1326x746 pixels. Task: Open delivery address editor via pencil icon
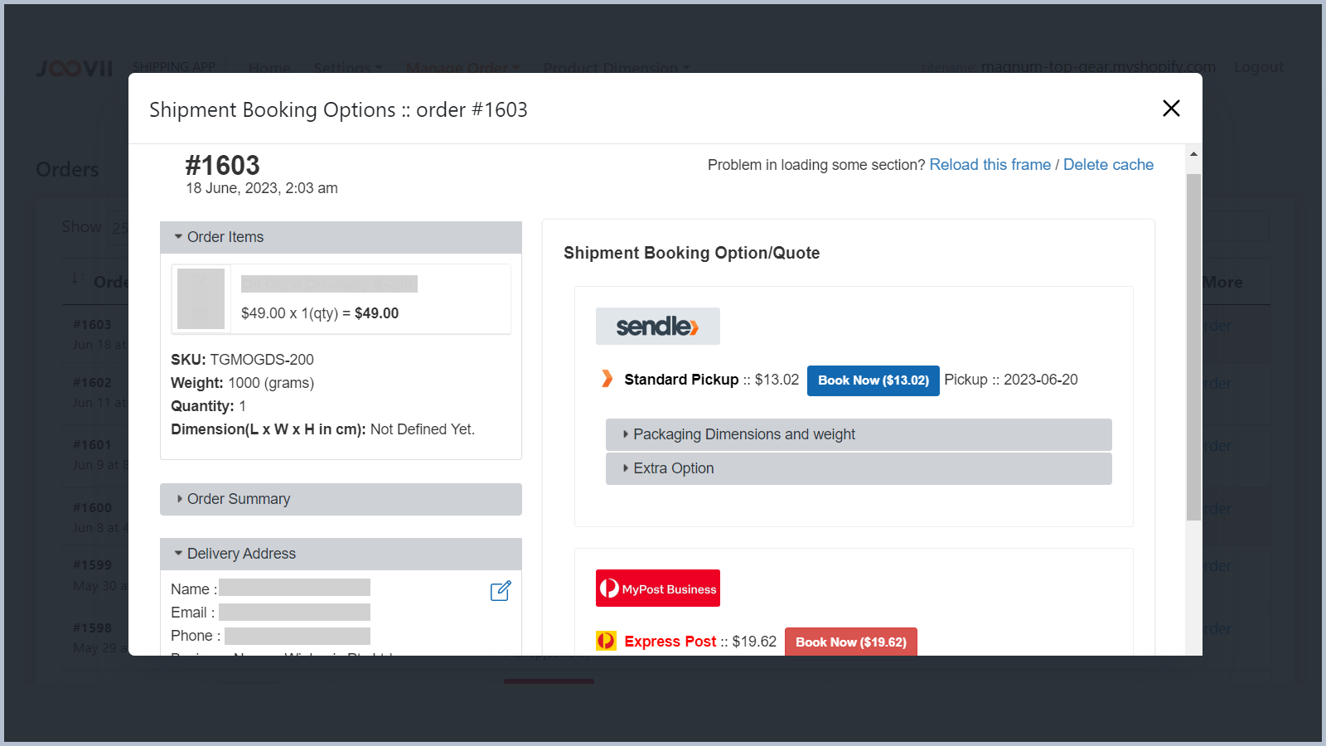pos(501,590)
